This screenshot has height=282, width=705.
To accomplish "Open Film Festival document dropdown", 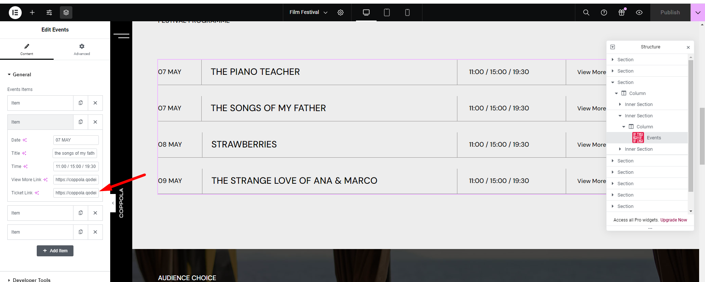I will coord(309,12).
